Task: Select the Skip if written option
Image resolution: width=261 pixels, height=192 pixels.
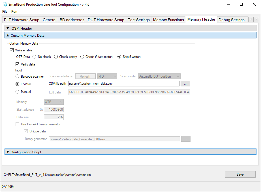Action: (119, 57)
